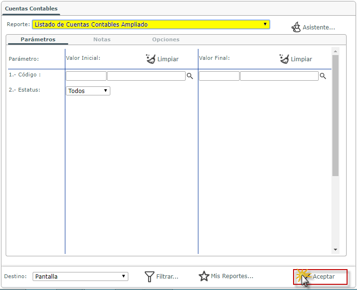
Task: Click the short Código initial code field
Action: coord(86,76)
